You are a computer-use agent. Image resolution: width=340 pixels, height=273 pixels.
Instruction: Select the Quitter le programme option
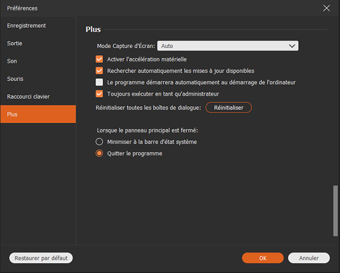[x=99, y=153]
